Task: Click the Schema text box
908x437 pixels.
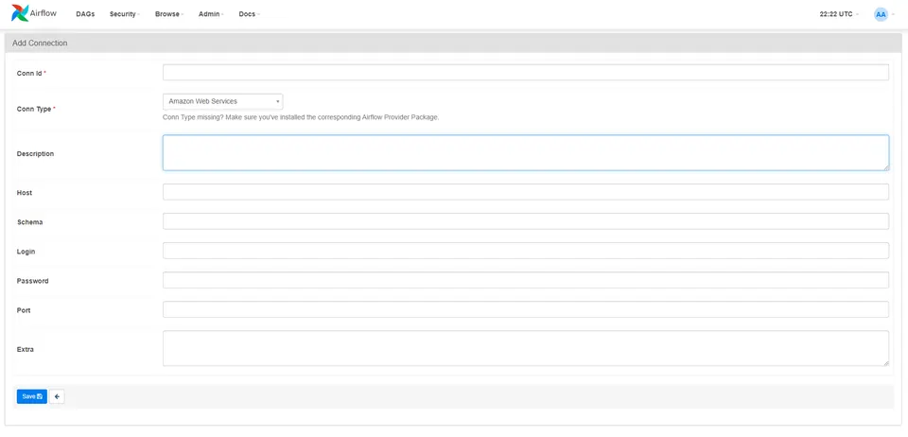Action: [x=526, y=221]
